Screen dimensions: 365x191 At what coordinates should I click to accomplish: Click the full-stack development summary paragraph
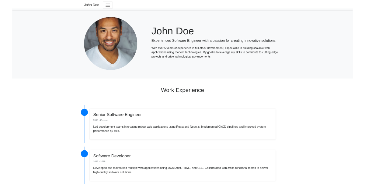coord(214,52)
